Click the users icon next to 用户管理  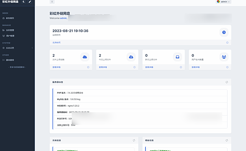coord(4,36)
